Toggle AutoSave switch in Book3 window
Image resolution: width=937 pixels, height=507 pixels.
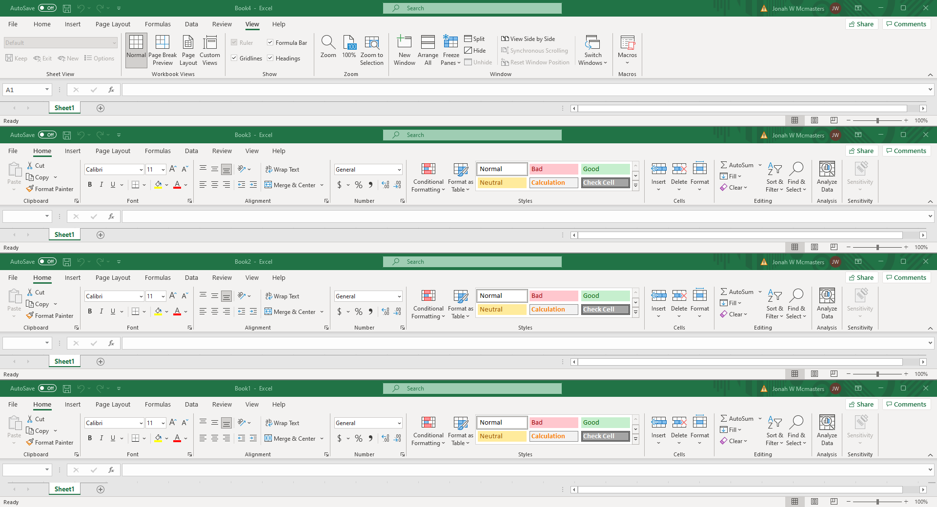(47, 135)
